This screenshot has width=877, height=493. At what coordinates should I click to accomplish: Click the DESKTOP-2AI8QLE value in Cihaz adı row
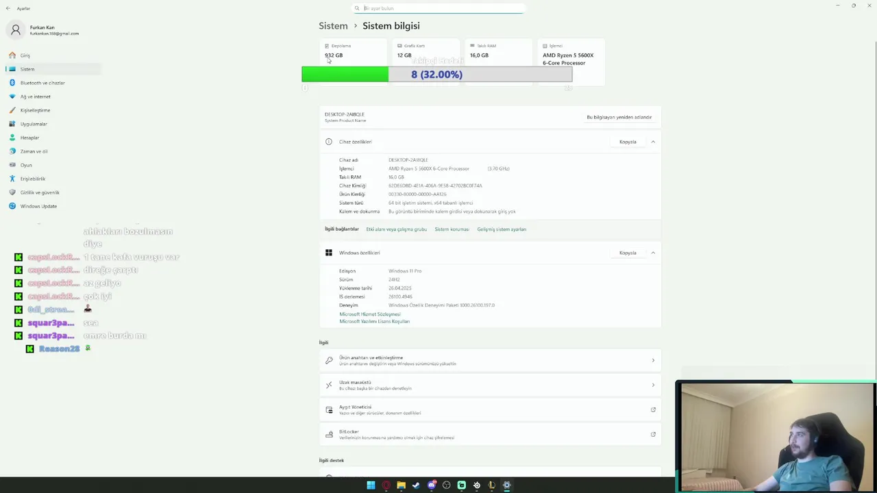(408, 160)
